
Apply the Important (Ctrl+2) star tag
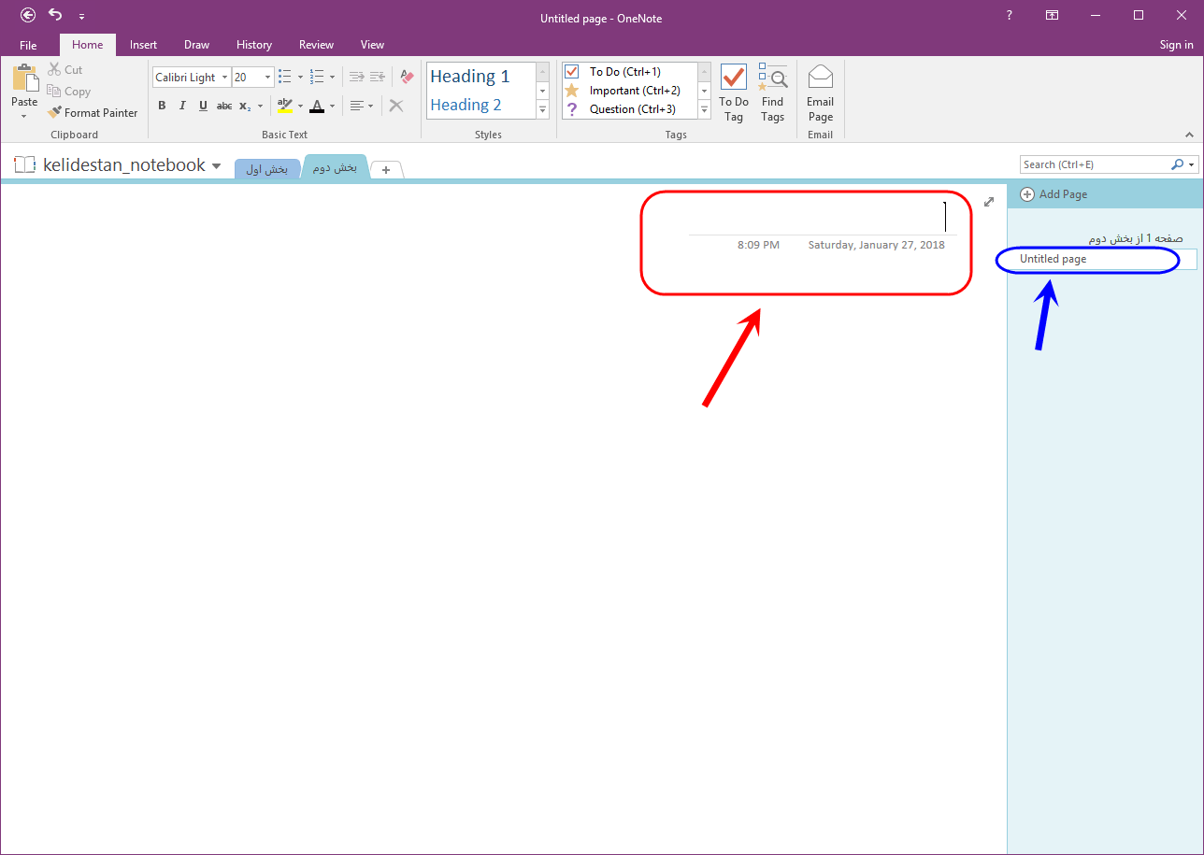tap(572, 91)
